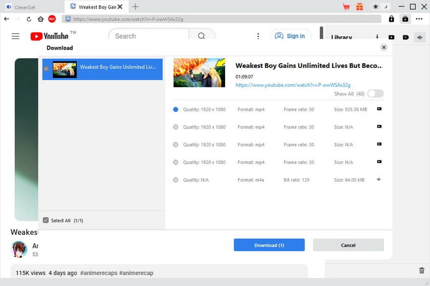Image resolution: width=430 pixels, height=286 pixels.
Task: Click the video thumbnail in download list
Action: pos(65,69)
